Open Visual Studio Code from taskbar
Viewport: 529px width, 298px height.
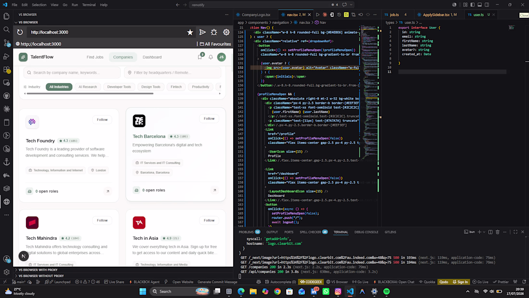click(x=350, y=291)
